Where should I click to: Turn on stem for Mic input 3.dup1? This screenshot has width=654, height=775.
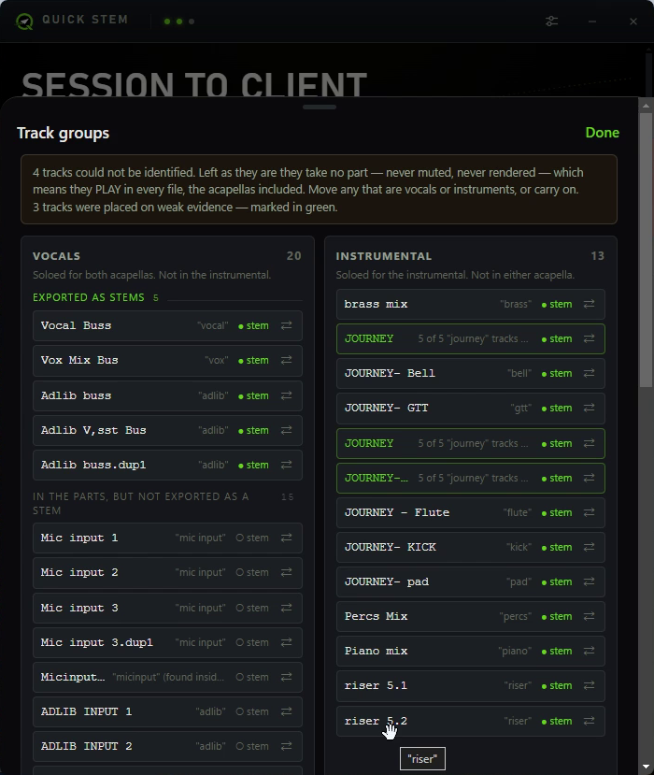coord(252,642)
